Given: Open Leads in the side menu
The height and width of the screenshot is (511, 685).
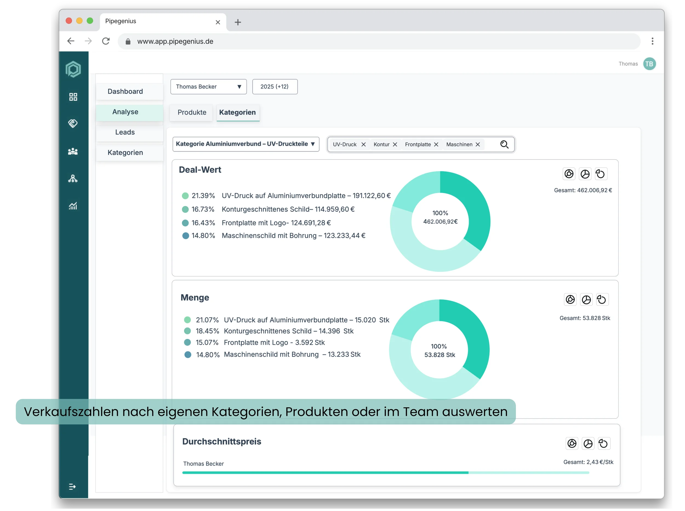Looking at the screenshot, I should (x=125, y=132).
